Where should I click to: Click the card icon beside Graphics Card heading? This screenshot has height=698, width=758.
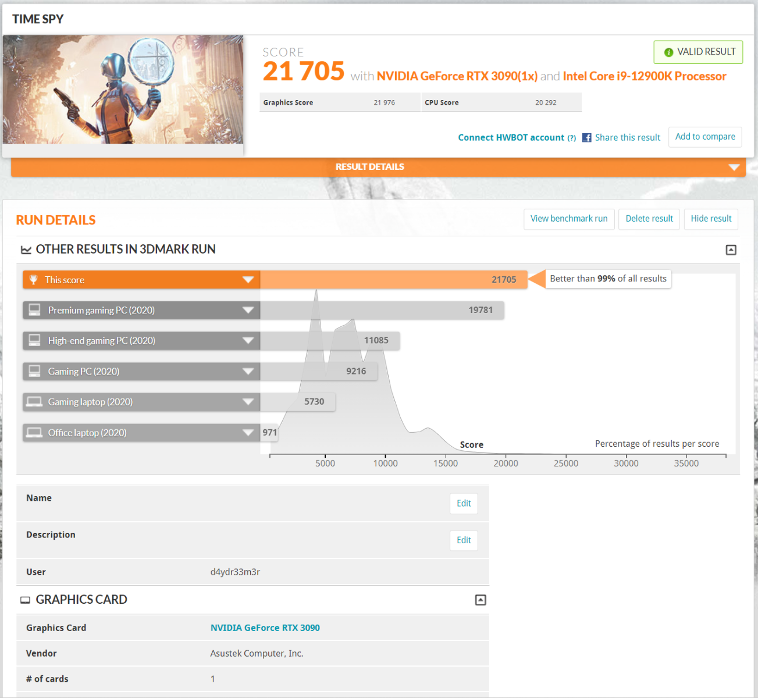tap(25, 600)
